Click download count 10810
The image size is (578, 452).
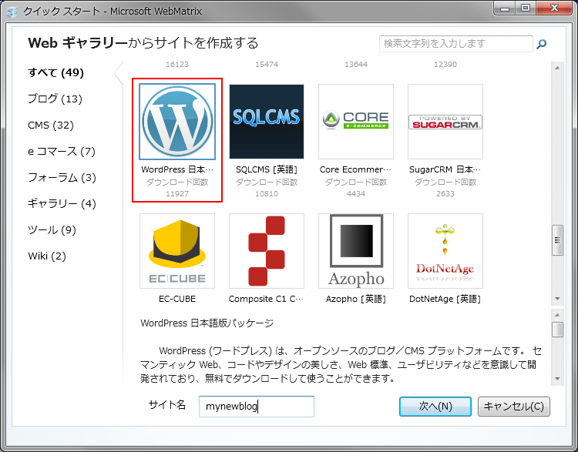click(267, 194)
